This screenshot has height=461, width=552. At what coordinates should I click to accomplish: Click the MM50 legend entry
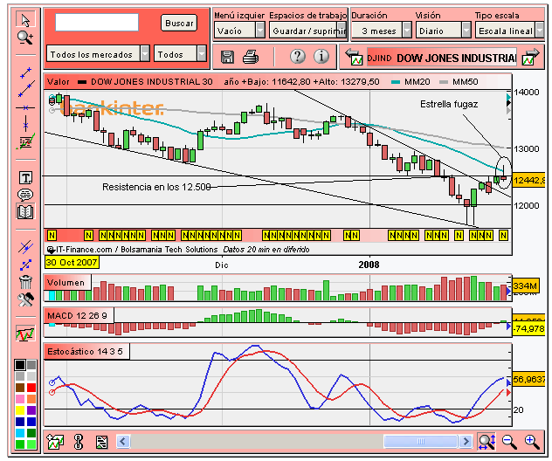tap(459, 82)
